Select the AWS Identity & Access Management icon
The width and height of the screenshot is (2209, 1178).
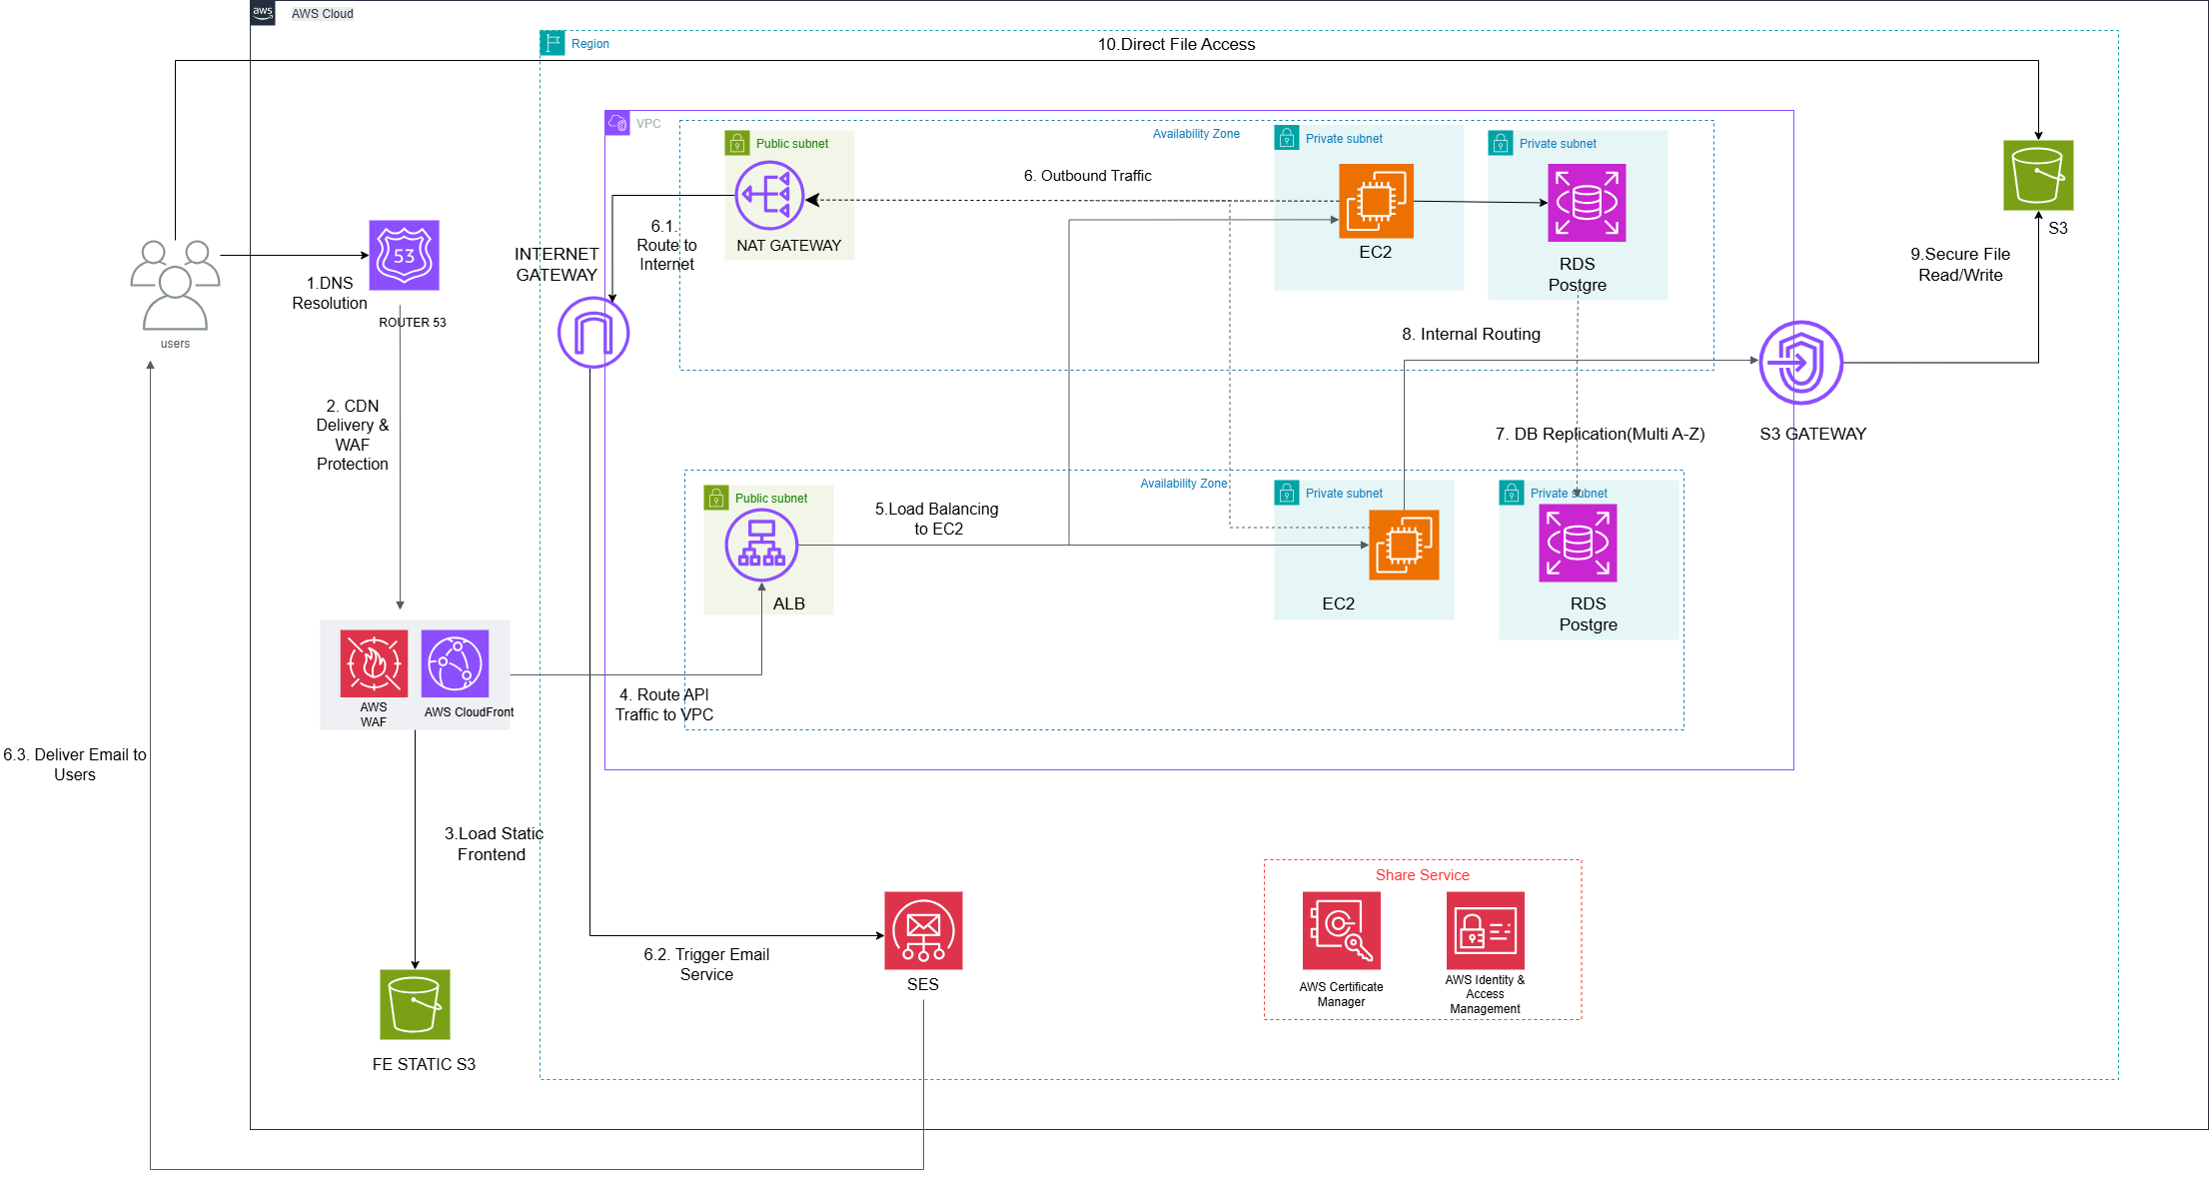point(1485,930)
